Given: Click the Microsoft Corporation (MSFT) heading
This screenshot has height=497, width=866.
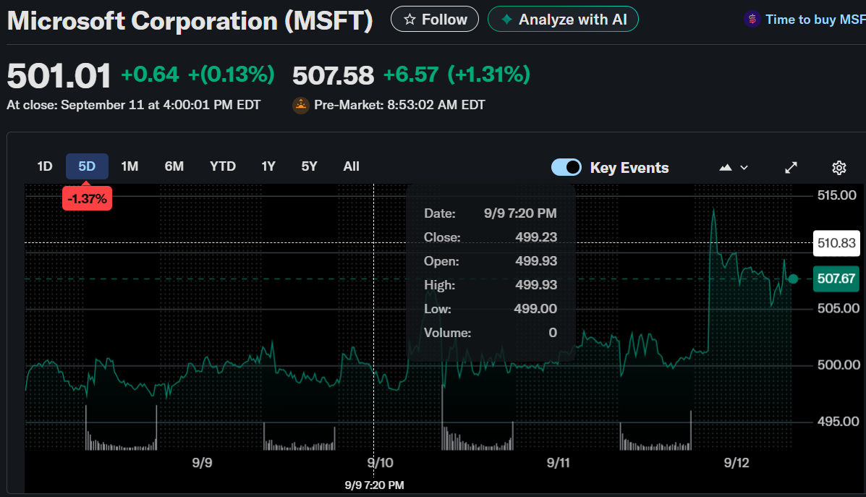Looking at the screenshot, I should (x=190, y=21).
